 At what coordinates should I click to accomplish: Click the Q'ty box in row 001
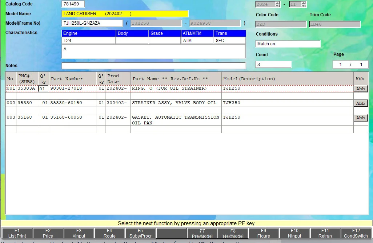(43, 89)
